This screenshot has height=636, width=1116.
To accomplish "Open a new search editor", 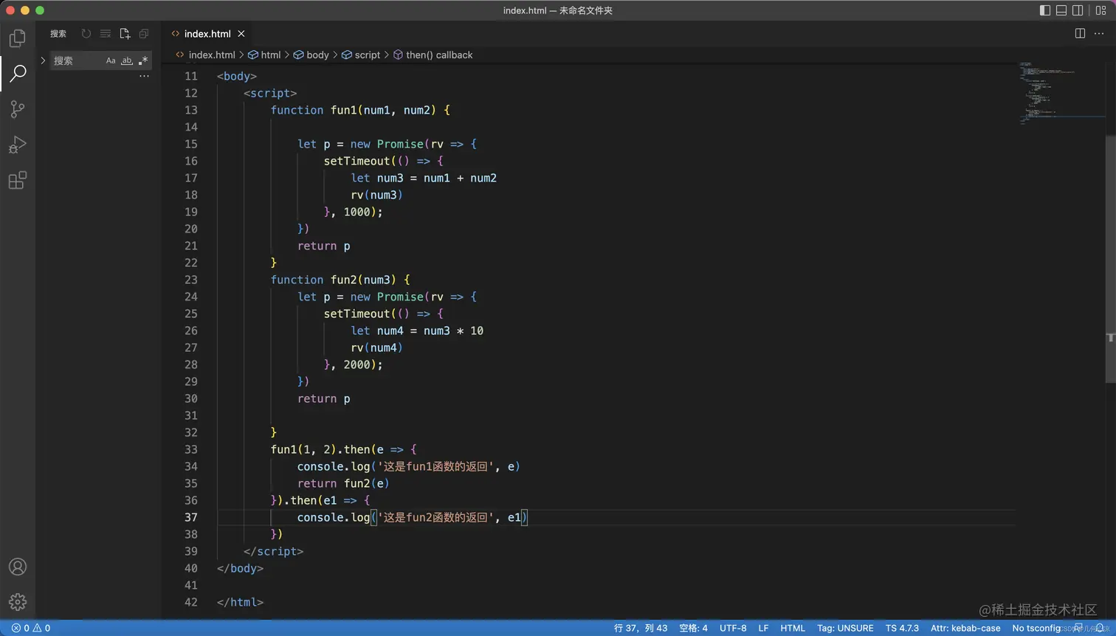I will [125, 34].
